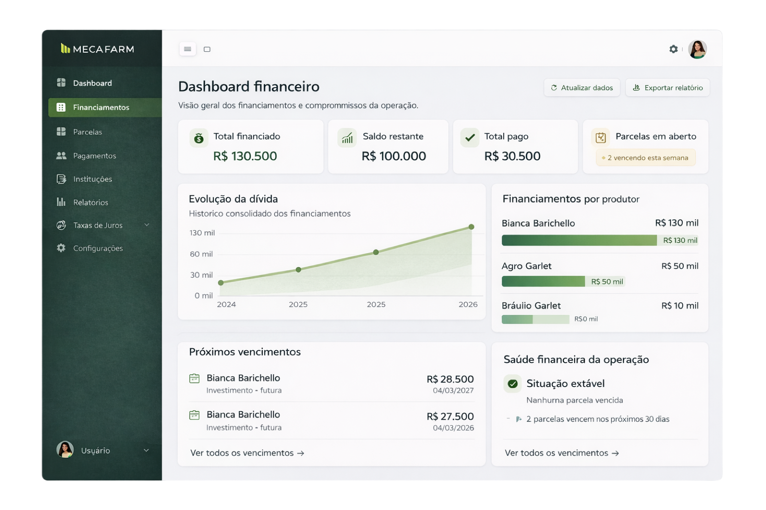Click the Configurações gear icon in sidebar
766x510 pixels.
[x=61, y=248]
